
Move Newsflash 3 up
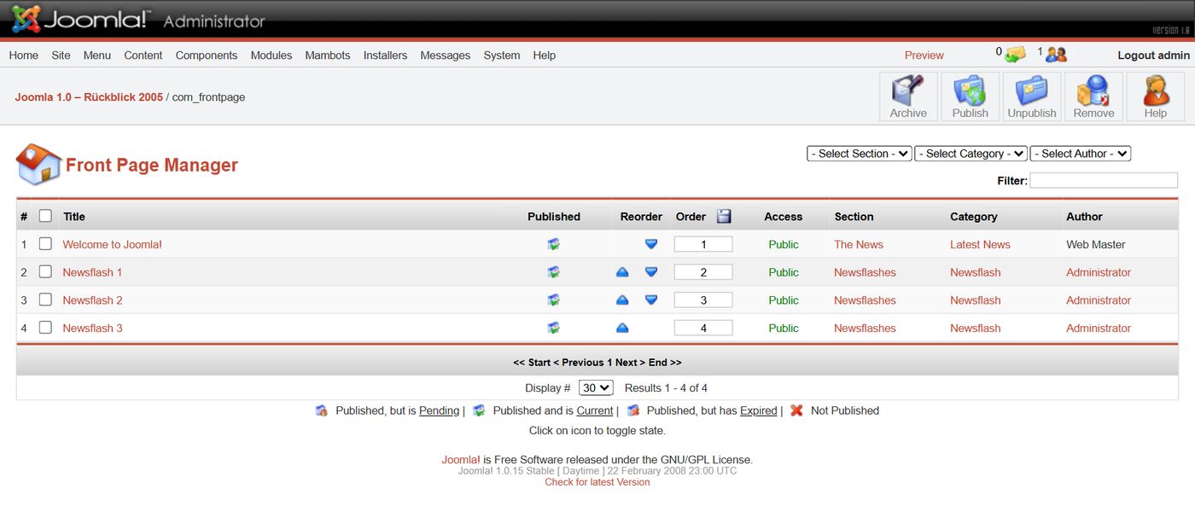(x=622, y=328)
